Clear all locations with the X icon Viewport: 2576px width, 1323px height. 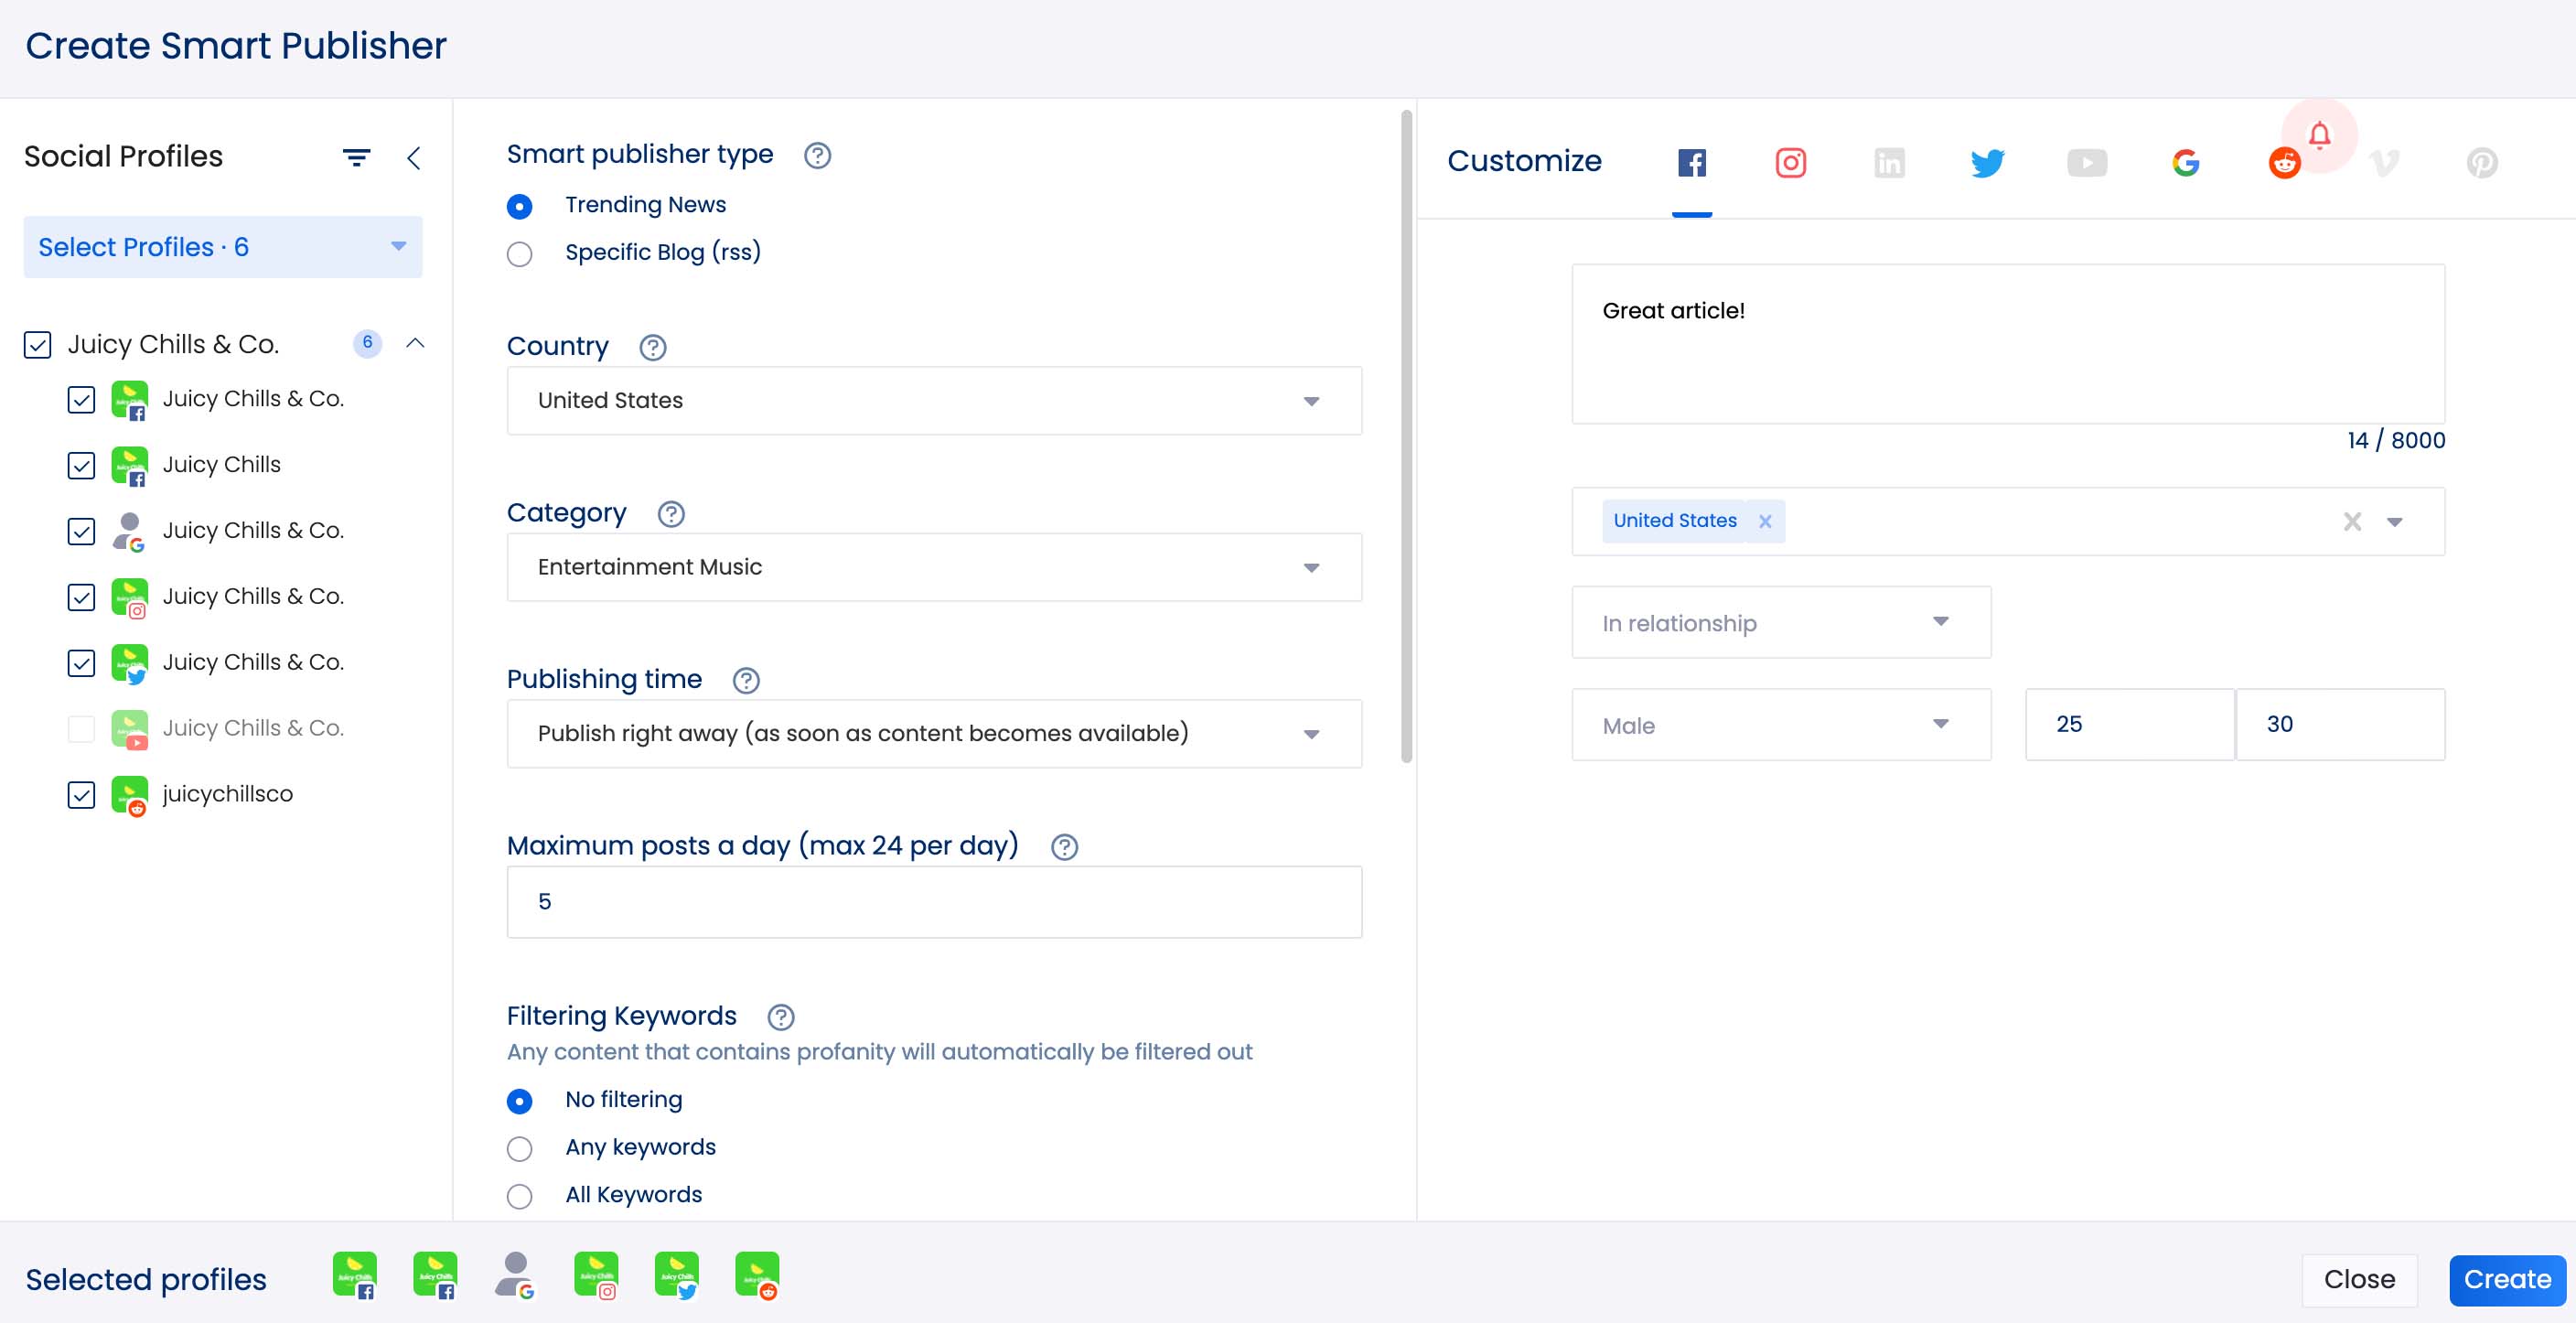tap(2352, 521)
